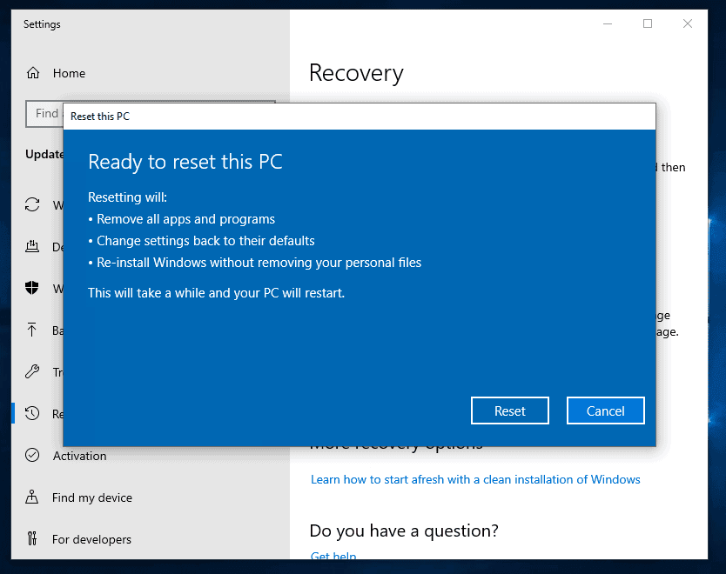The width and height of the screenshot is (726, 574).
Task: Open the Activation checkmark circle icon
Action: (x=32, y=455)
